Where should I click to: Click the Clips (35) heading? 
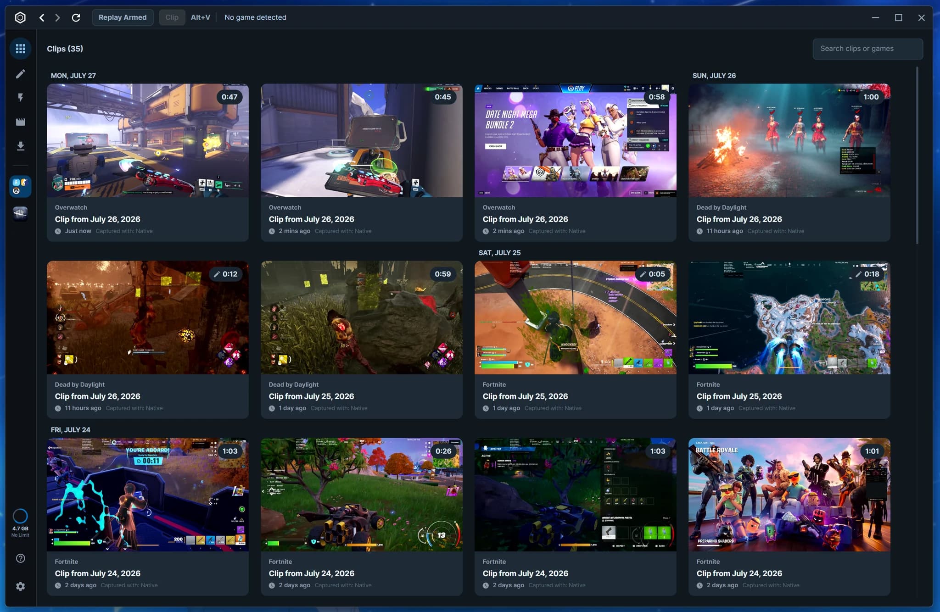(x=65, y=49)
